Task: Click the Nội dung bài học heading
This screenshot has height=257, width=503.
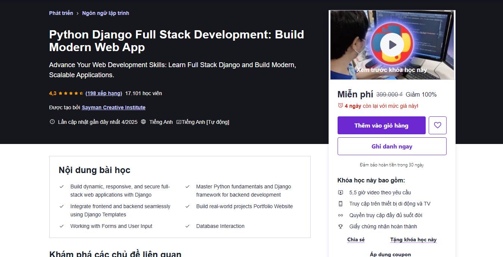Action: (x=94, y=170)
